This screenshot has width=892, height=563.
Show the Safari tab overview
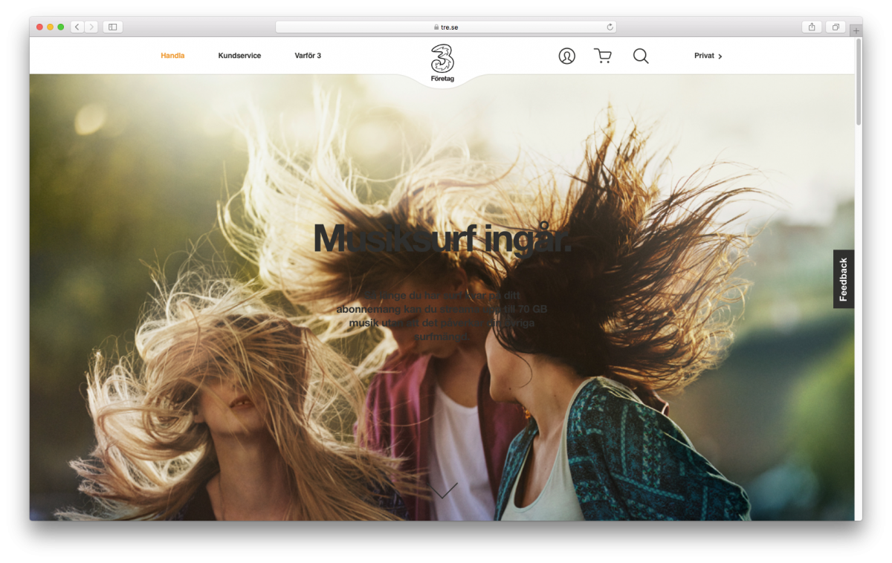coord(836,27)
